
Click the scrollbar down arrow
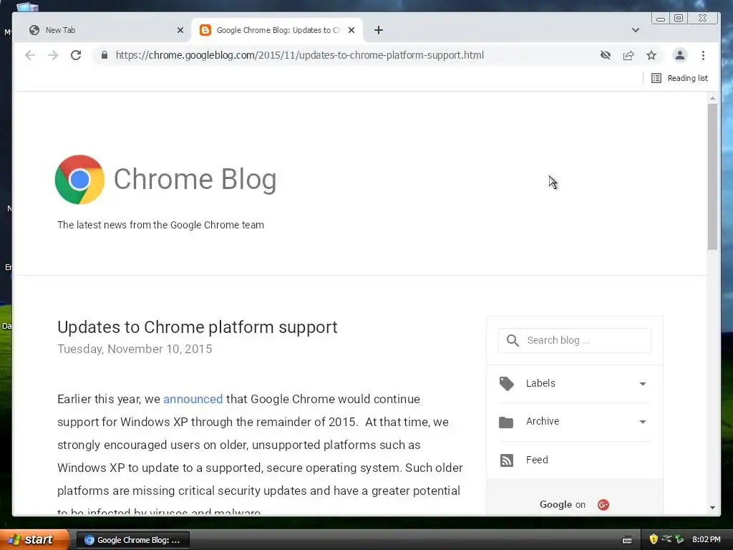[x=712, y=508]
